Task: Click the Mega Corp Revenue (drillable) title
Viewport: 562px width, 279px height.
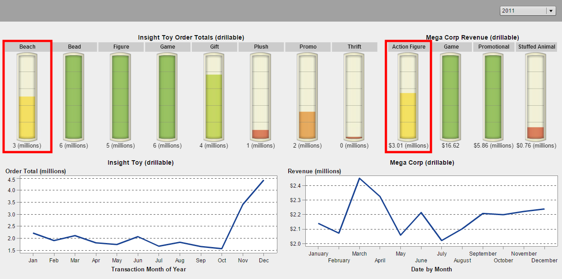Action: coord(472,37)
